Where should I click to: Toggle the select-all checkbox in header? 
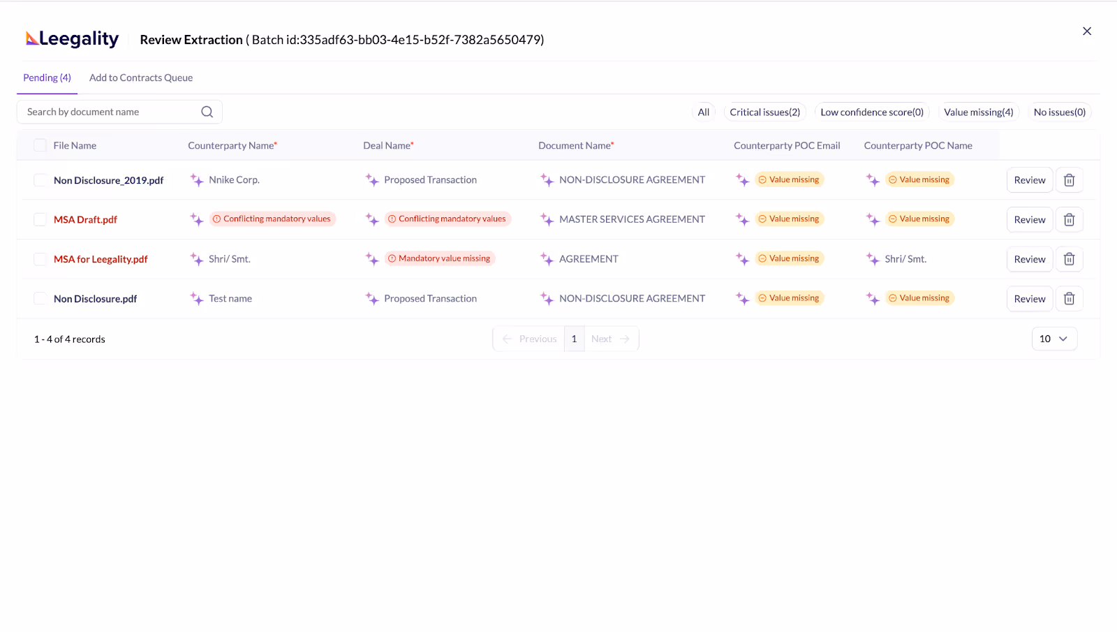pos(40,145)
